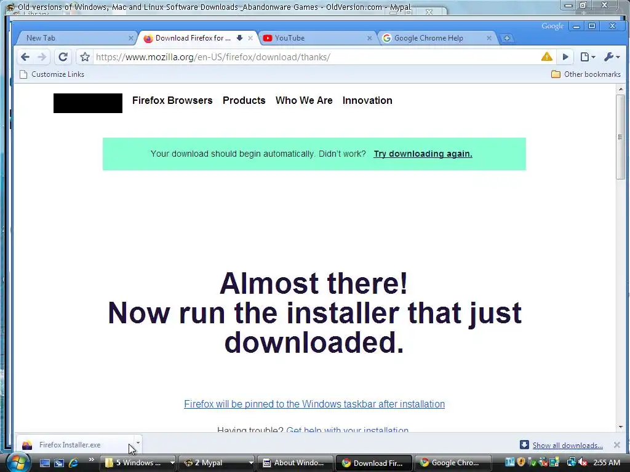Click the Google label in Chrome title bar
Image resolution: width=630 pixels, height=472 pixels.
pos(552,26)
